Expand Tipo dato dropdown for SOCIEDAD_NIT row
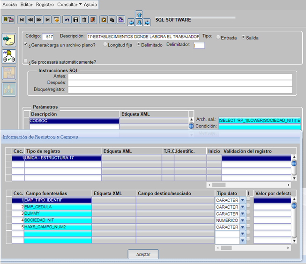The image size is (306, 264). [x=242, y=220]
